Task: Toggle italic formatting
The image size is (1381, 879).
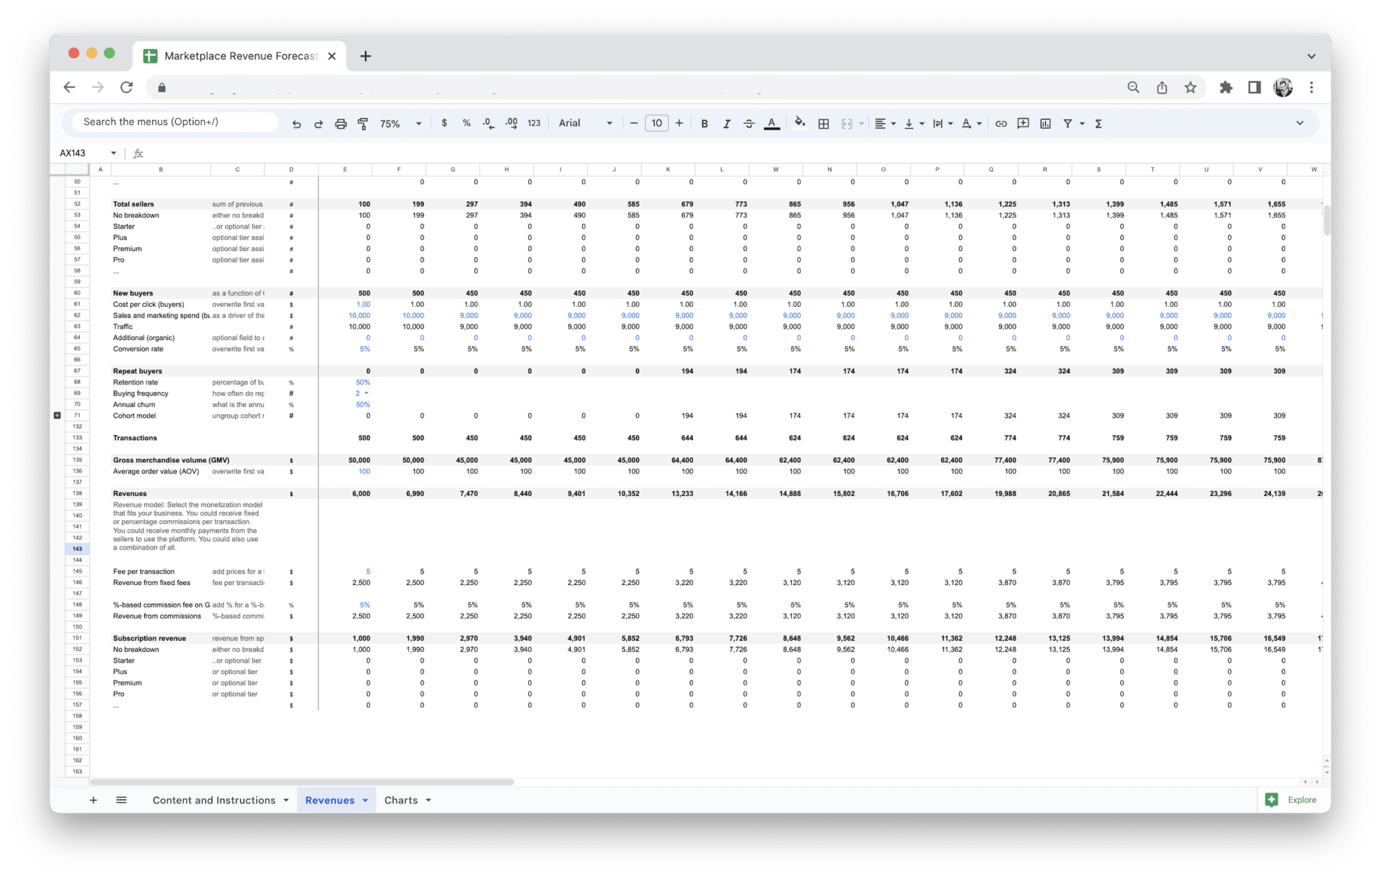Action: (727, 123)
